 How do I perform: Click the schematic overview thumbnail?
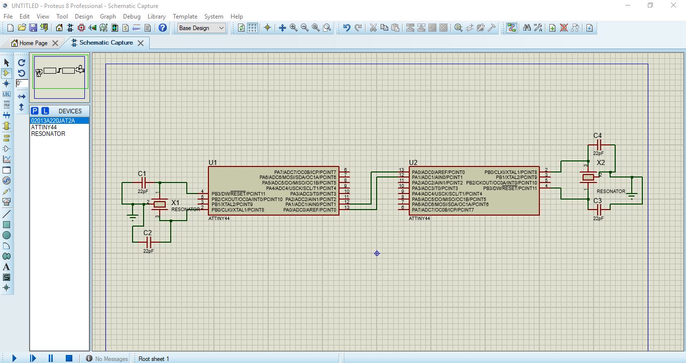[59, 76]
